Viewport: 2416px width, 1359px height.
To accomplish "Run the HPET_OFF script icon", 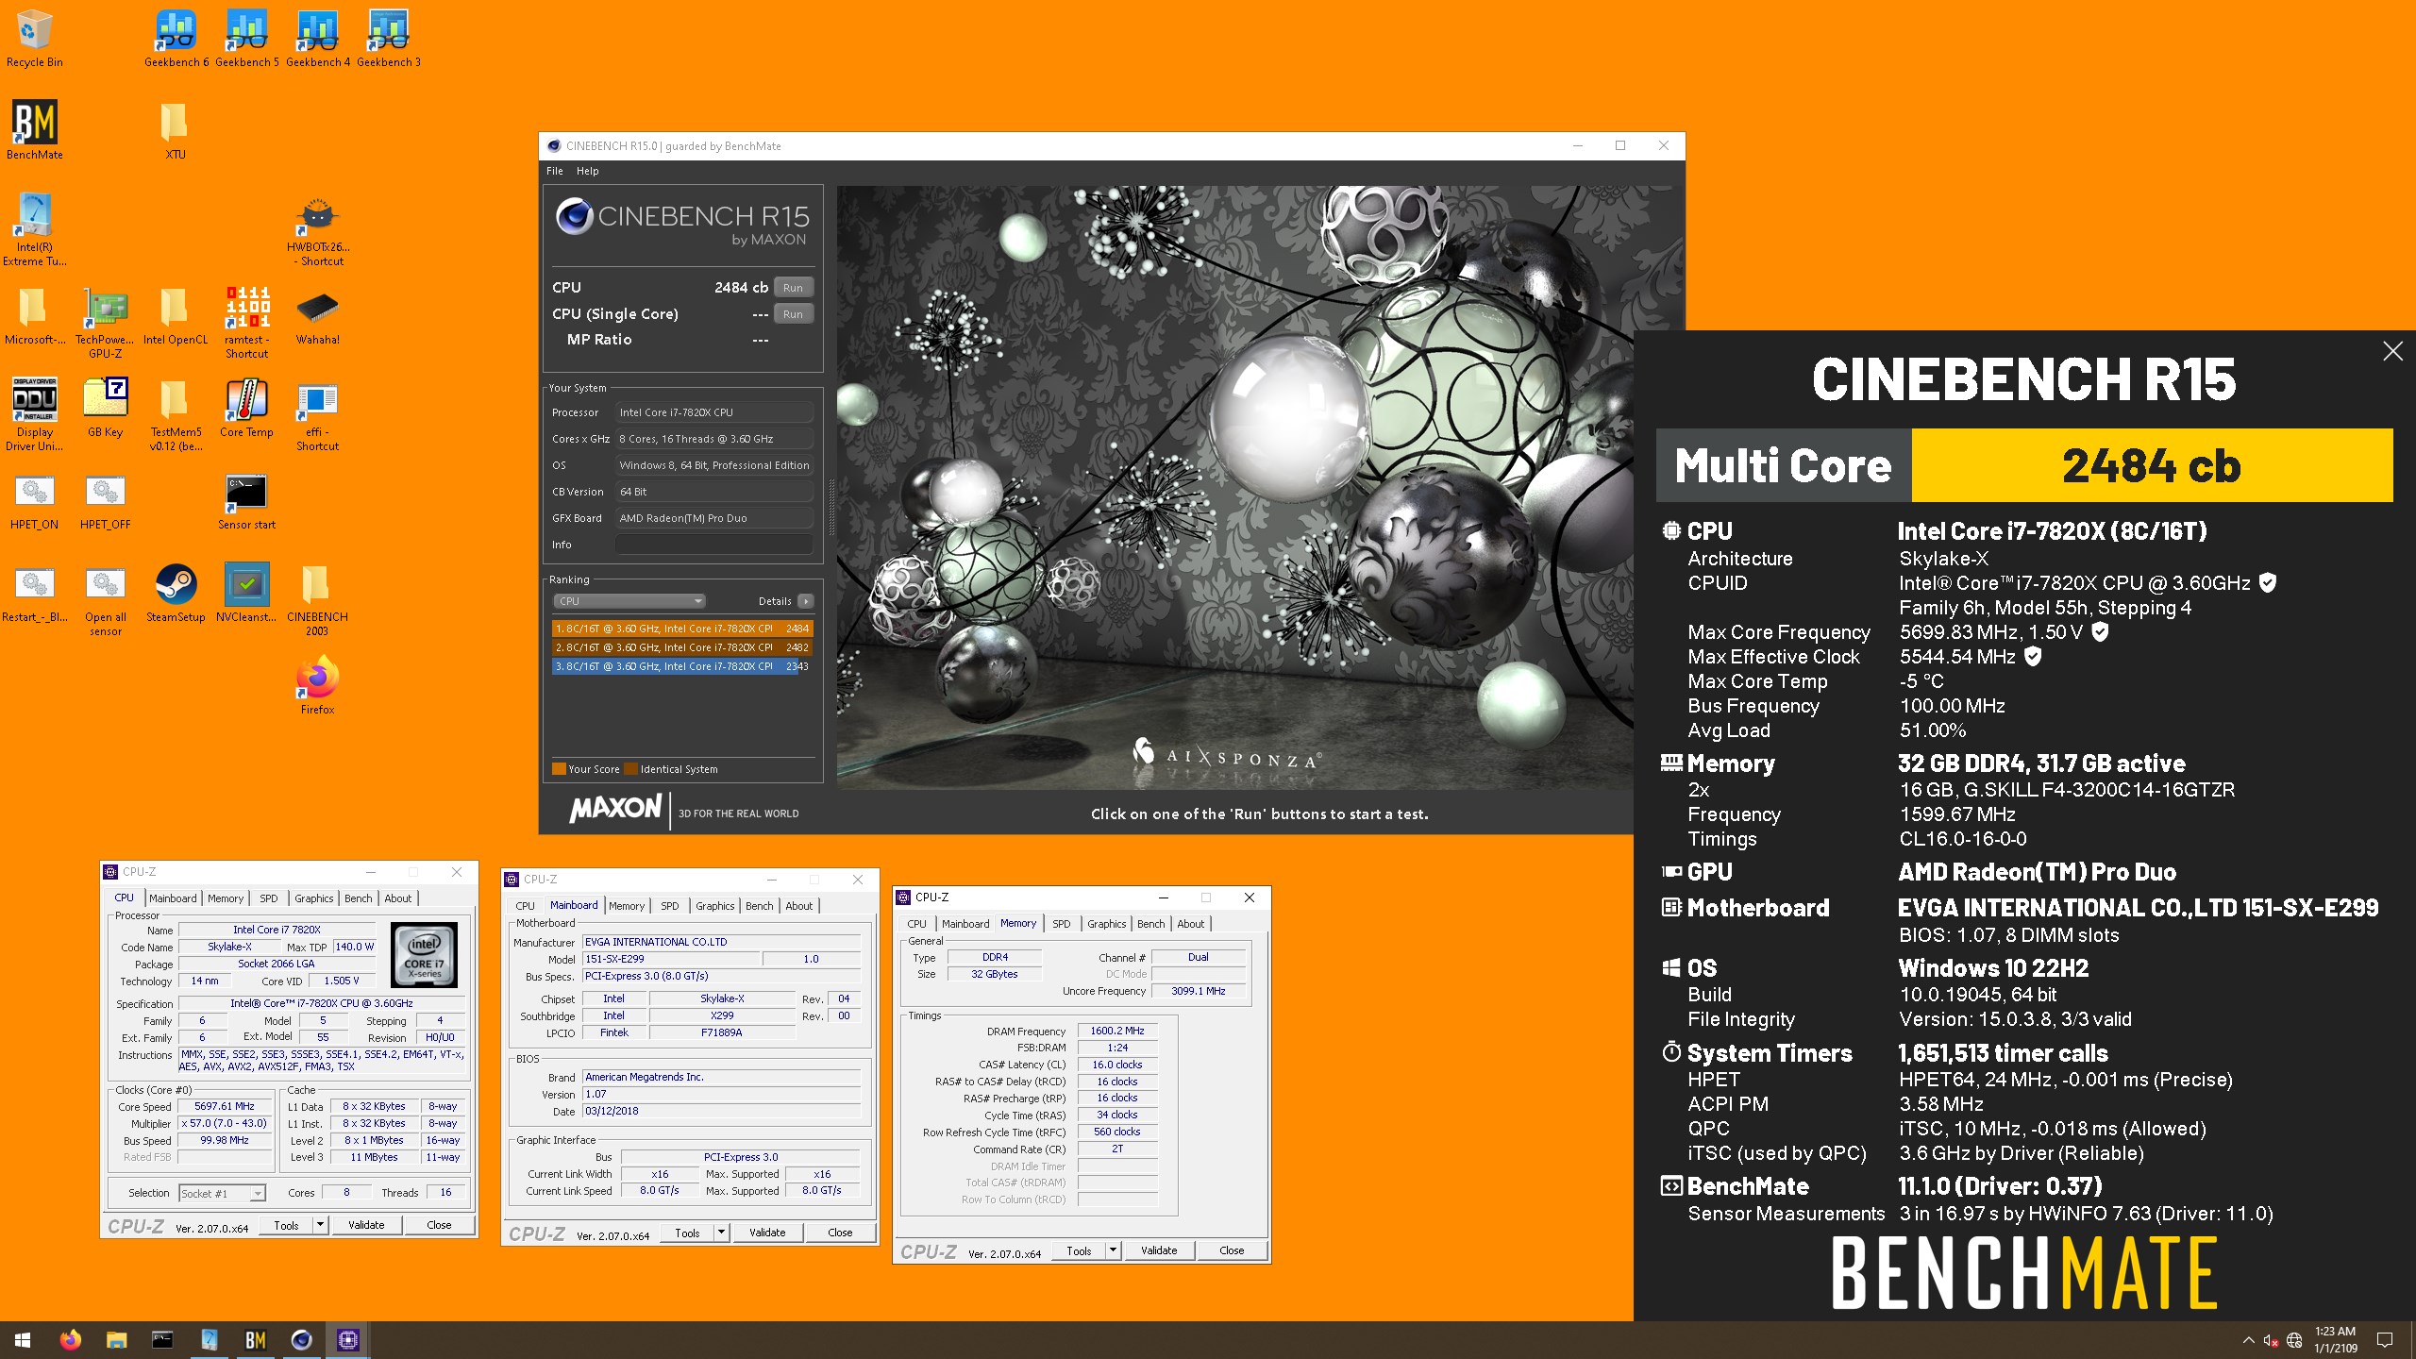I will pos(106,502).
